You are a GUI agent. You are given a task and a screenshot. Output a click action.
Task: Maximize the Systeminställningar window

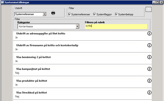tap(158, 2)
